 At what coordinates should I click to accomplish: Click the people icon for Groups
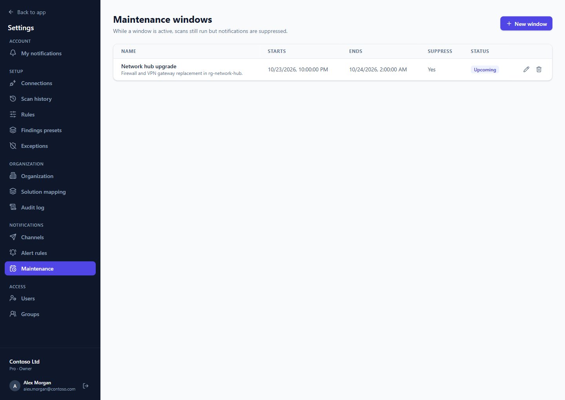(x=13, y=314)
